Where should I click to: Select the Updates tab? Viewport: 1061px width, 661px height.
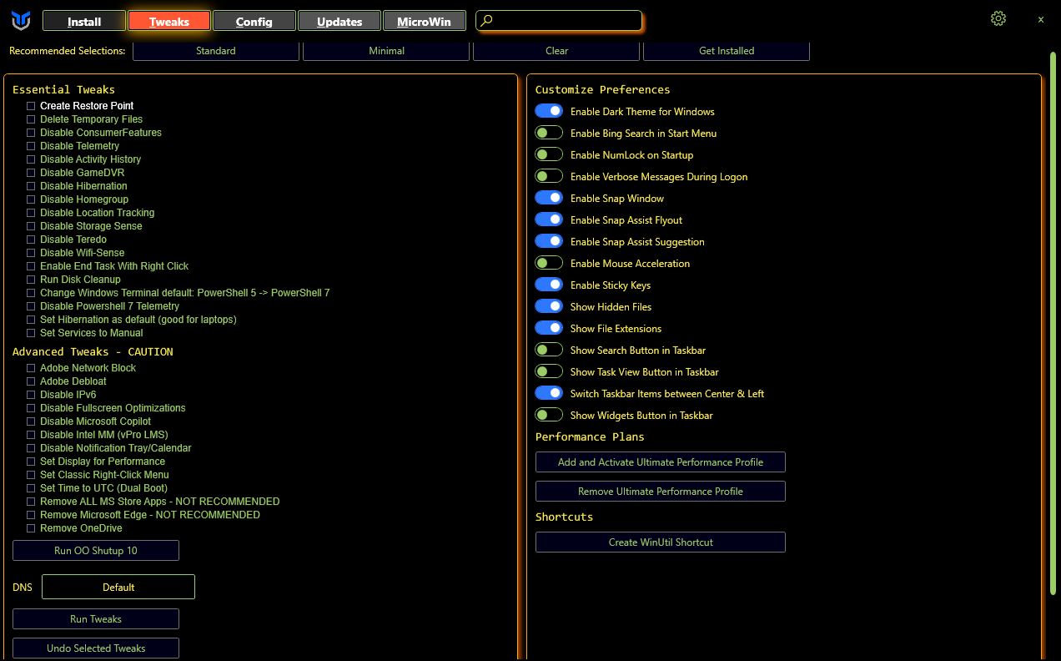(x=339, y=21)
